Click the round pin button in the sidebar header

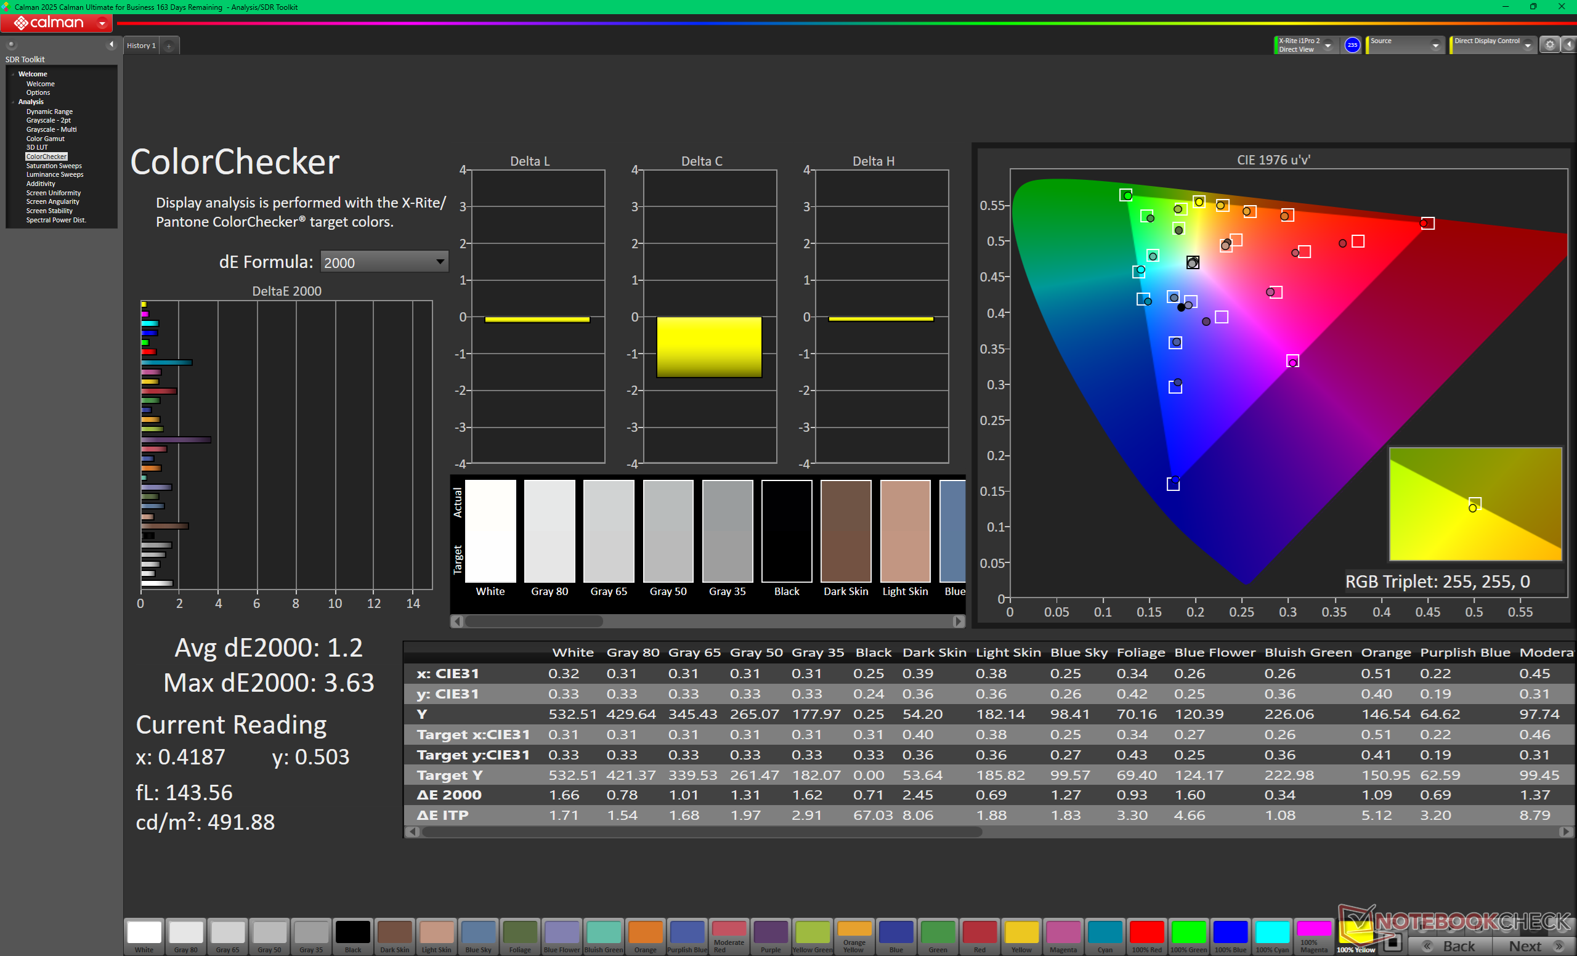point(11,45)
